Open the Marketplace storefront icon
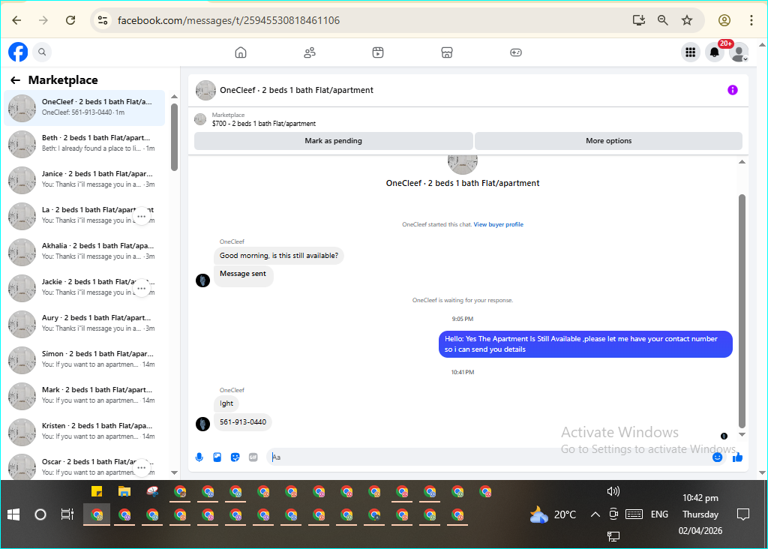The height and width of the screenshot is (549, 768). [x=447, y=52]
